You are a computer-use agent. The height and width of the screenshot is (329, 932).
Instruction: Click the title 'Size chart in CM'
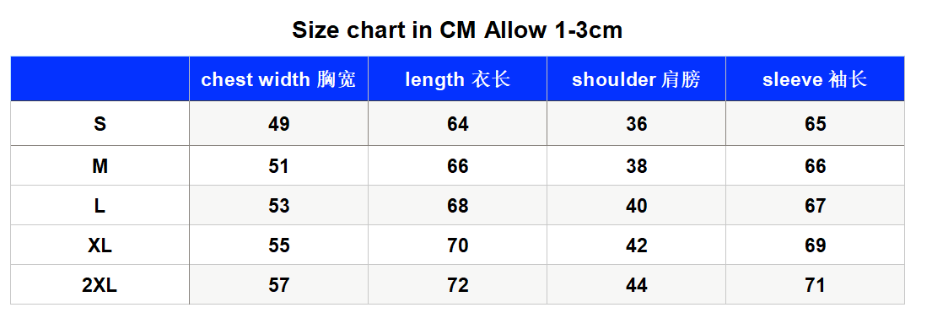coord(385,30)
